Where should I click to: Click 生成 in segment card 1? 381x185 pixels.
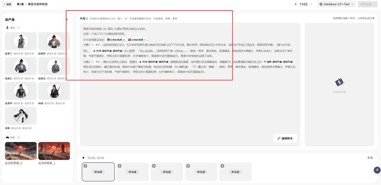(98, 172)
